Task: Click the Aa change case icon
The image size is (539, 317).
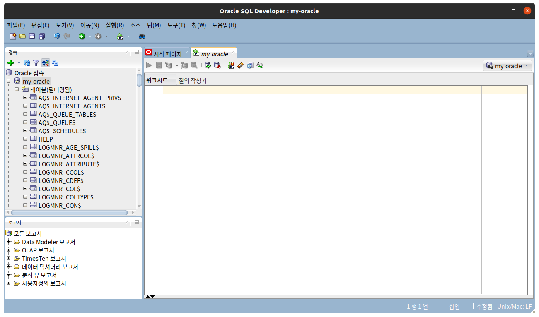Action: [260, 65]
